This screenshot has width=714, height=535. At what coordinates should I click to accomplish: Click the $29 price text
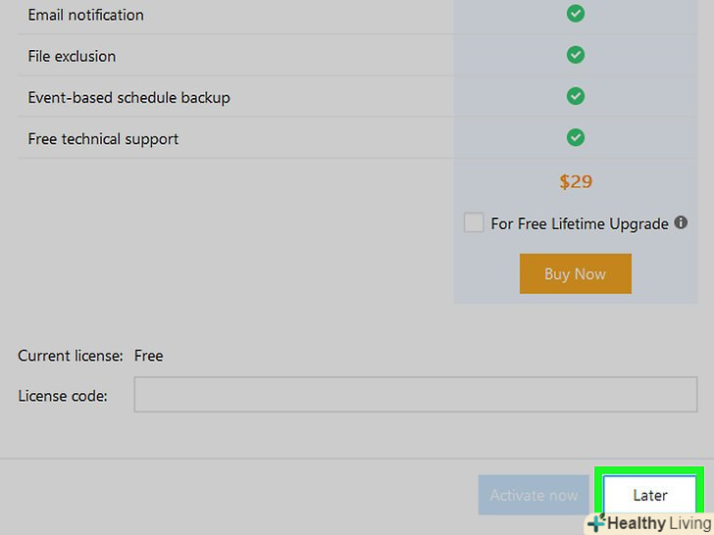[576, 181]
